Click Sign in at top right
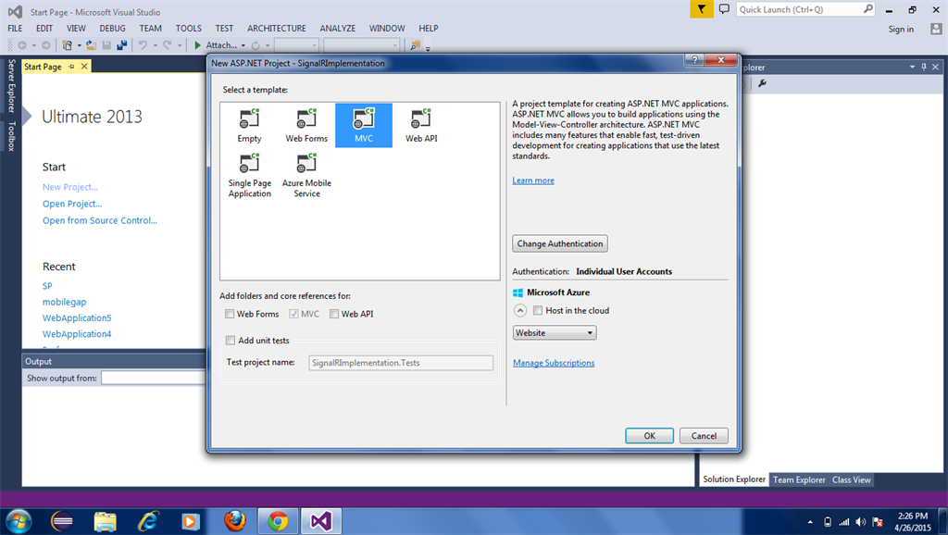948x535 pixels. click(901, 29)
